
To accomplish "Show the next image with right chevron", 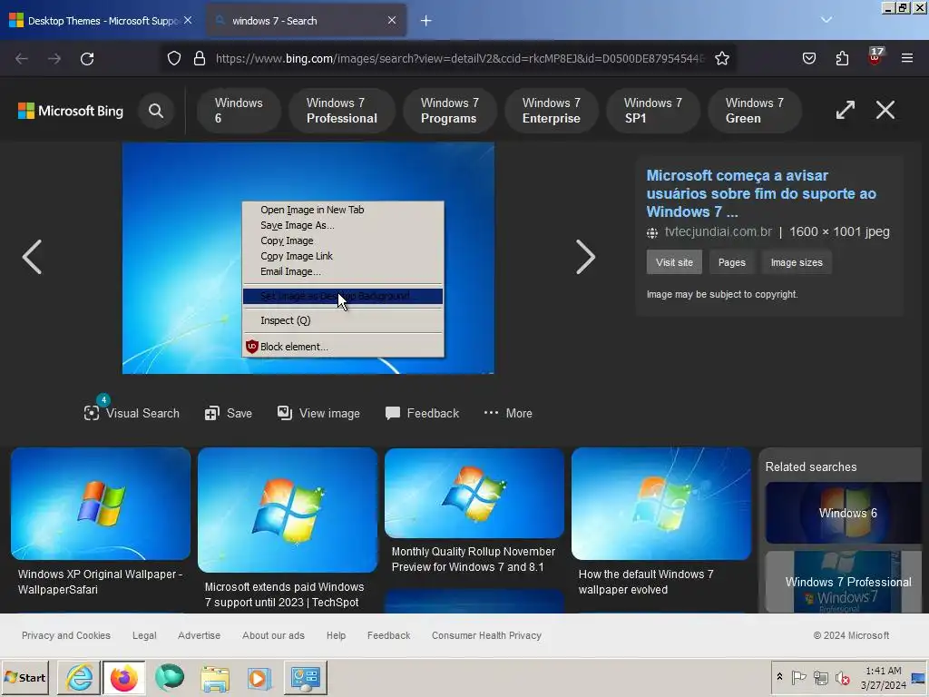I will tap(585, 257).
